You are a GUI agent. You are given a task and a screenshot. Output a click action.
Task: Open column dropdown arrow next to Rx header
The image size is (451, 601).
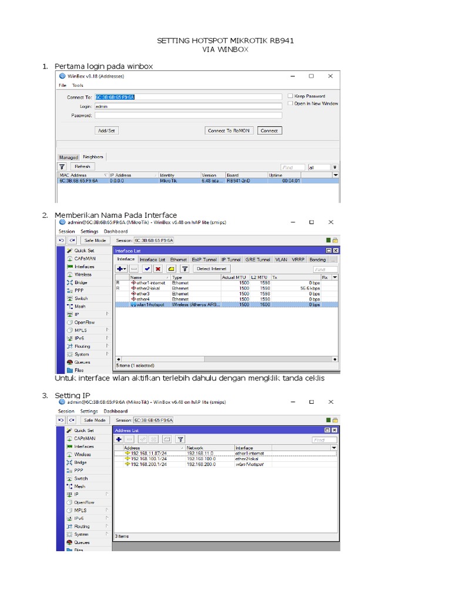coord(335,277)
